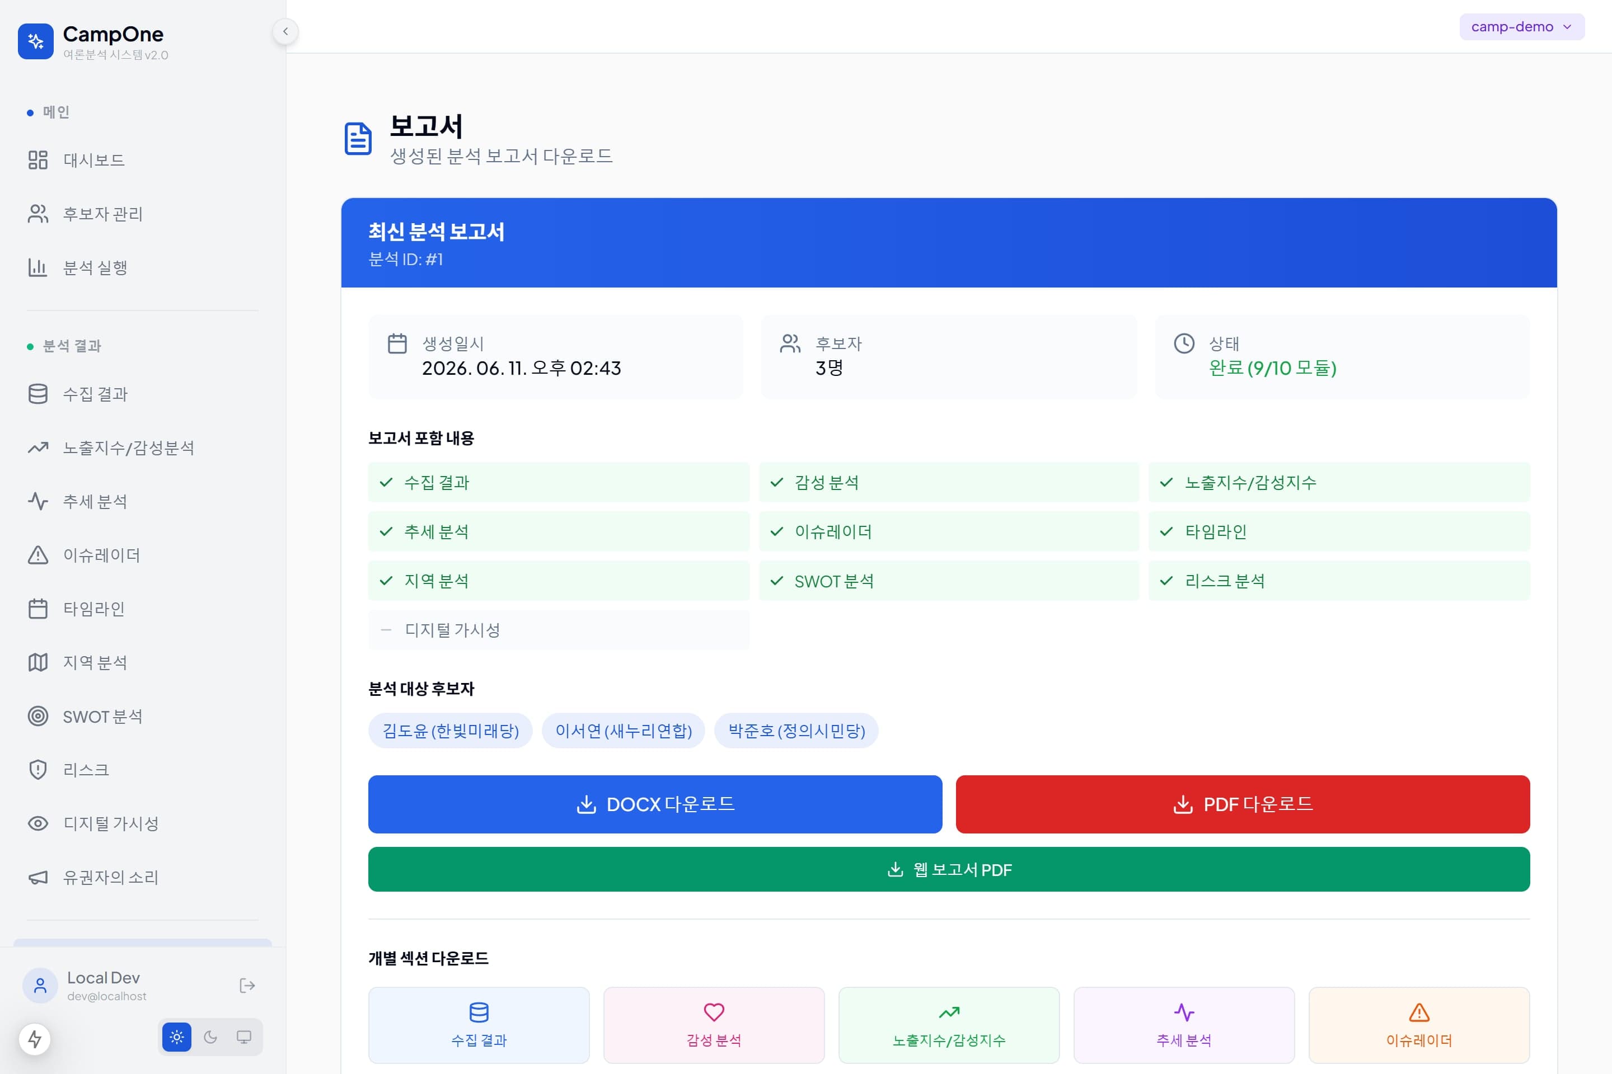Click the calendar icon beside 생성일시
The image size is (1612, 1074).
pyautogui.click(x=397, y=343)
